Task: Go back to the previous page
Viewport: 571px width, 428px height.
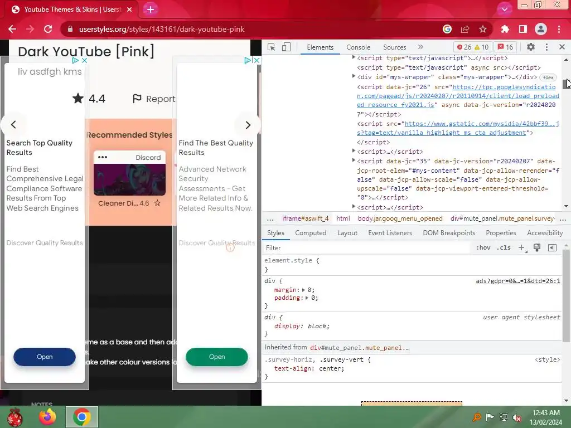Action: 12,29
